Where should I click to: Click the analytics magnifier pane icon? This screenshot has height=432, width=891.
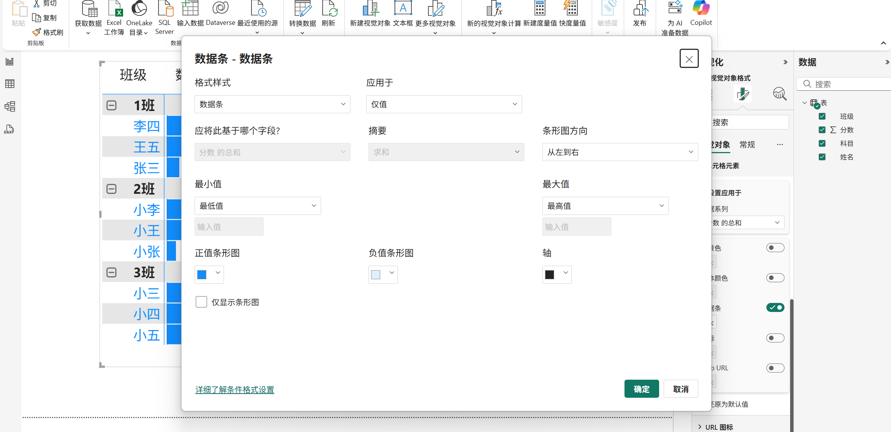[779, 93]
